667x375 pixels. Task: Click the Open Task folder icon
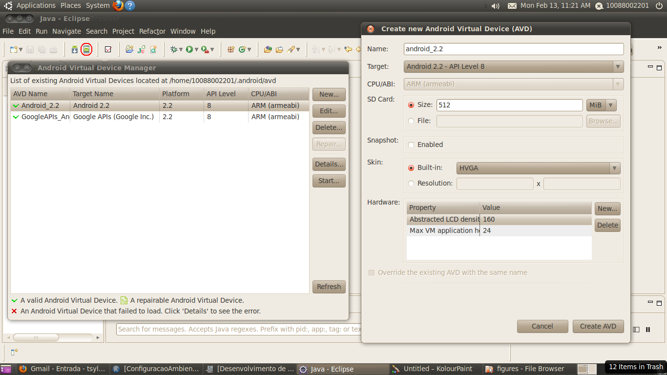(279, 49)
